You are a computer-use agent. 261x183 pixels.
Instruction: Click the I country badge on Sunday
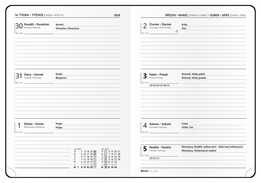tap(158, 158)
